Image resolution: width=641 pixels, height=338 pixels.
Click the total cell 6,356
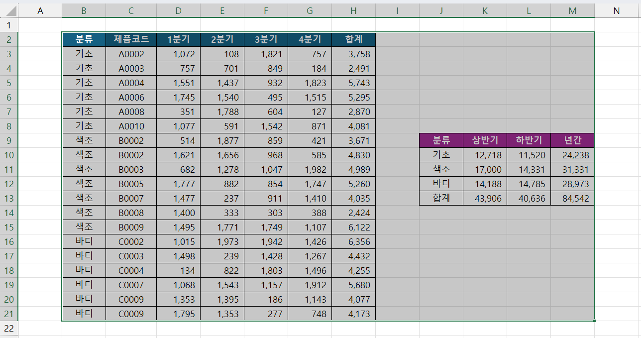tap(353, 241)
